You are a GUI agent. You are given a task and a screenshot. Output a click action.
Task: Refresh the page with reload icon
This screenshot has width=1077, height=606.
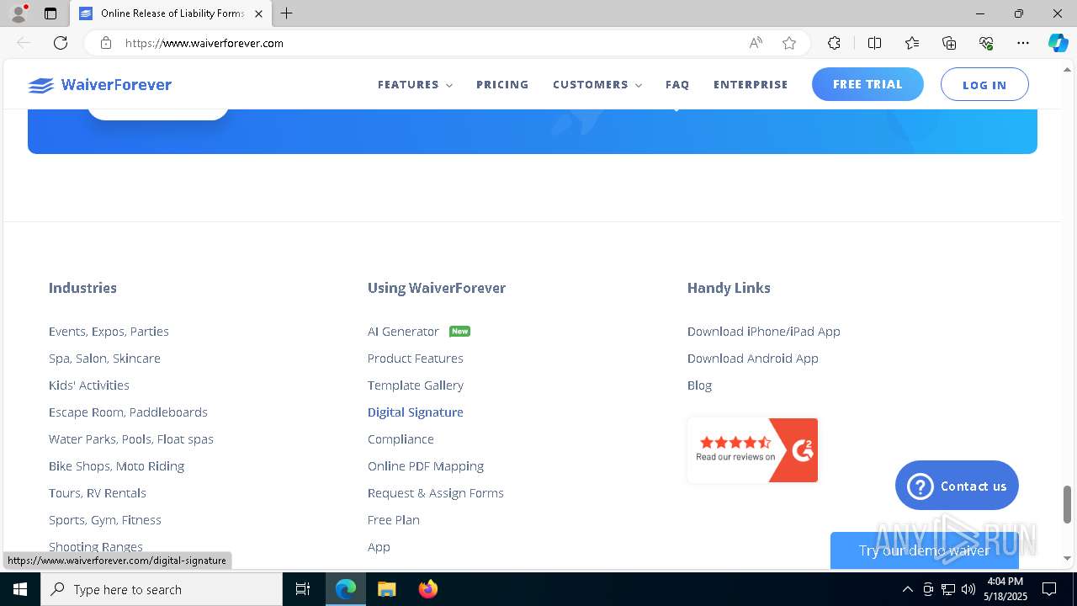pos(61,43)
